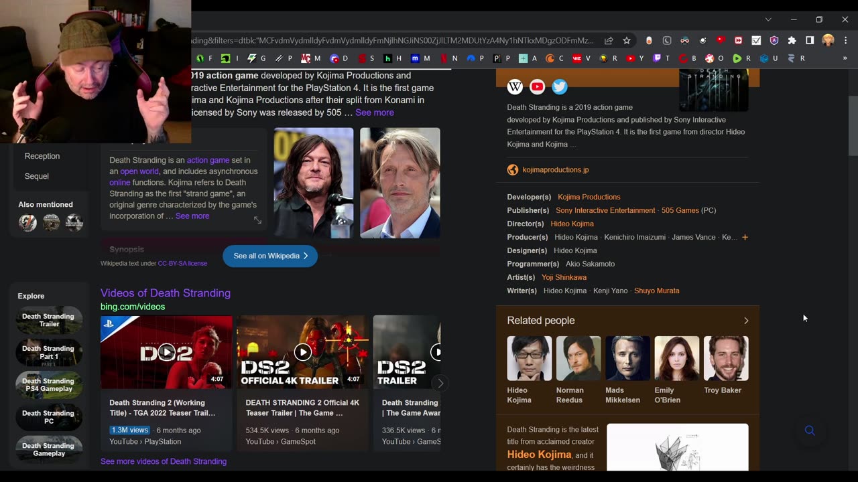Image resolution: width=858 pixels, height=482 pixels.
Task: Open the Crunchyroll bookmark labeled C
Action: point(554,58)
